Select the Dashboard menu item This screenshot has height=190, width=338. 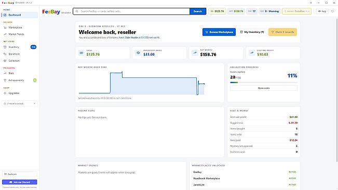pos(20,15)
